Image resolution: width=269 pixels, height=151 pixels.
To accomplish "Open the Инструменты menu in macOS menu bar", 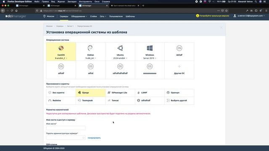I will [x=85, y=2].
